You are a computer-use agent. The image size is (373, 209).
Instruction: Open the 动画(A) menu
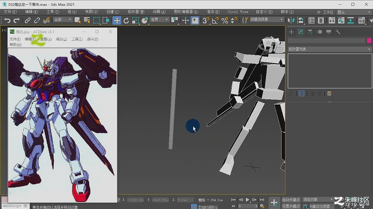pos(159,12)
